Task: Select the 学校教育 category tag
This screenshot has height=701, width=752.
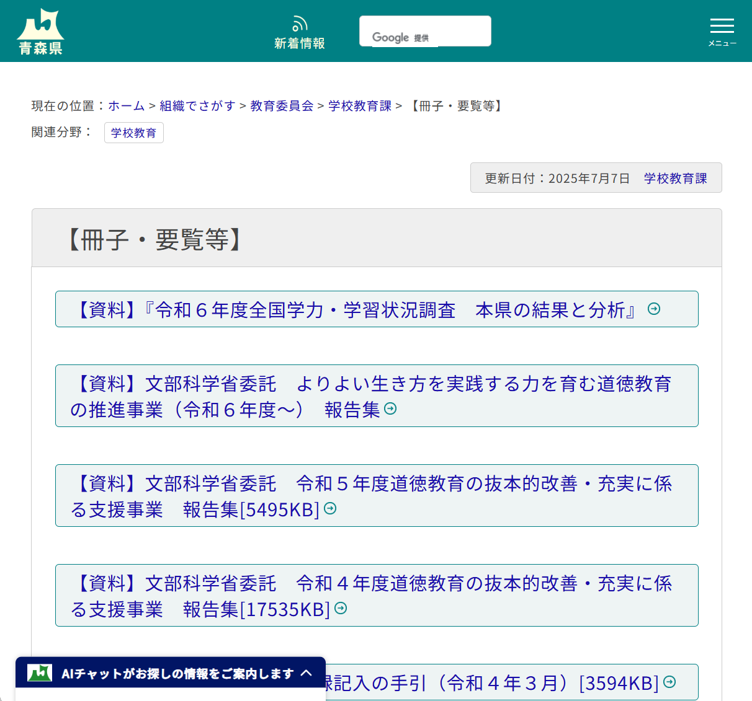Action: point(133,133)
